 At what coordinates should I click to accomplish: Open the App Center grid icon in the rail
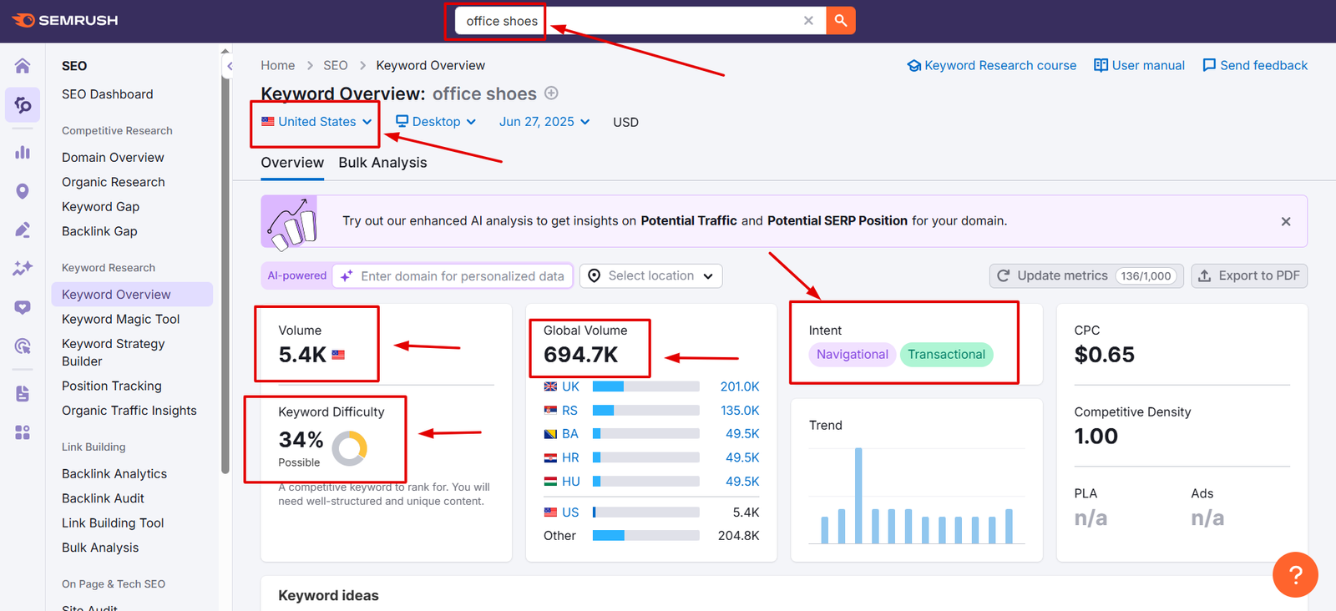23,432
